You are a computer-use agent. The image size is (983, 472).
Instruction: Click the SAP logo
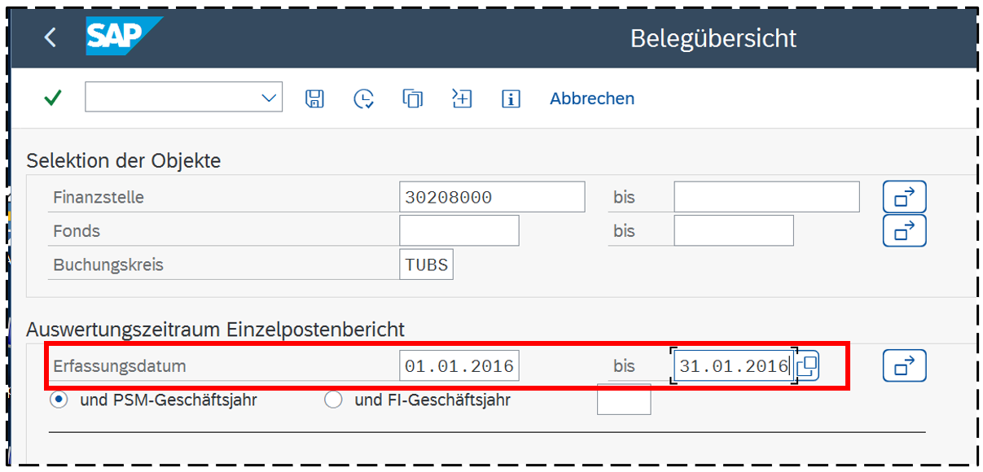(x=122, y=37)
